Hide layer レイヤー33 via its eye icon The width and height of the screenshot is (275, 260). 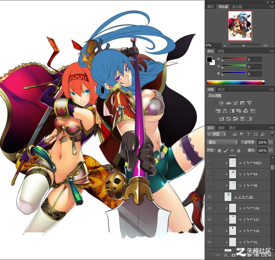(x=209, y=197)
